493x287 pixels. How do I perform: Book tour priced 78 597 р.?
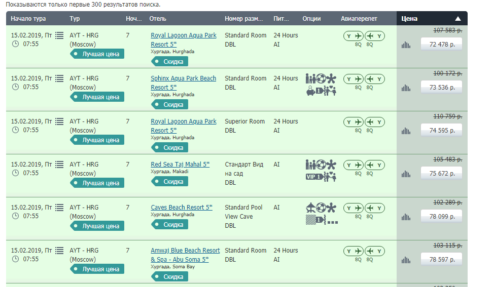tap(442, 259)
